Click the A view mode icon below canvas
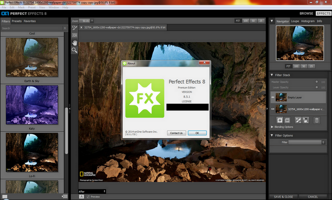 (82, 197)
